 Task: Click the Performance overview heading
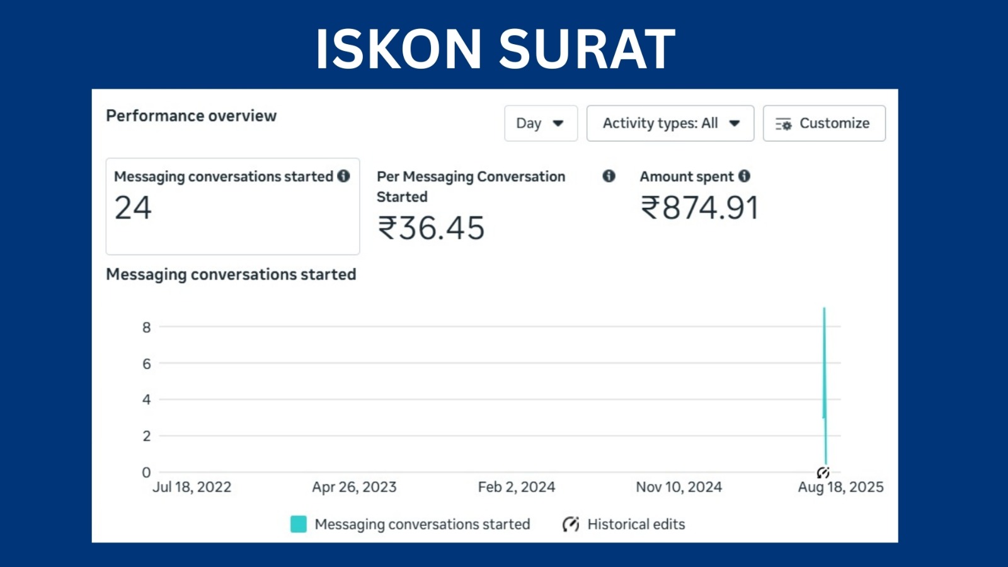191,116
